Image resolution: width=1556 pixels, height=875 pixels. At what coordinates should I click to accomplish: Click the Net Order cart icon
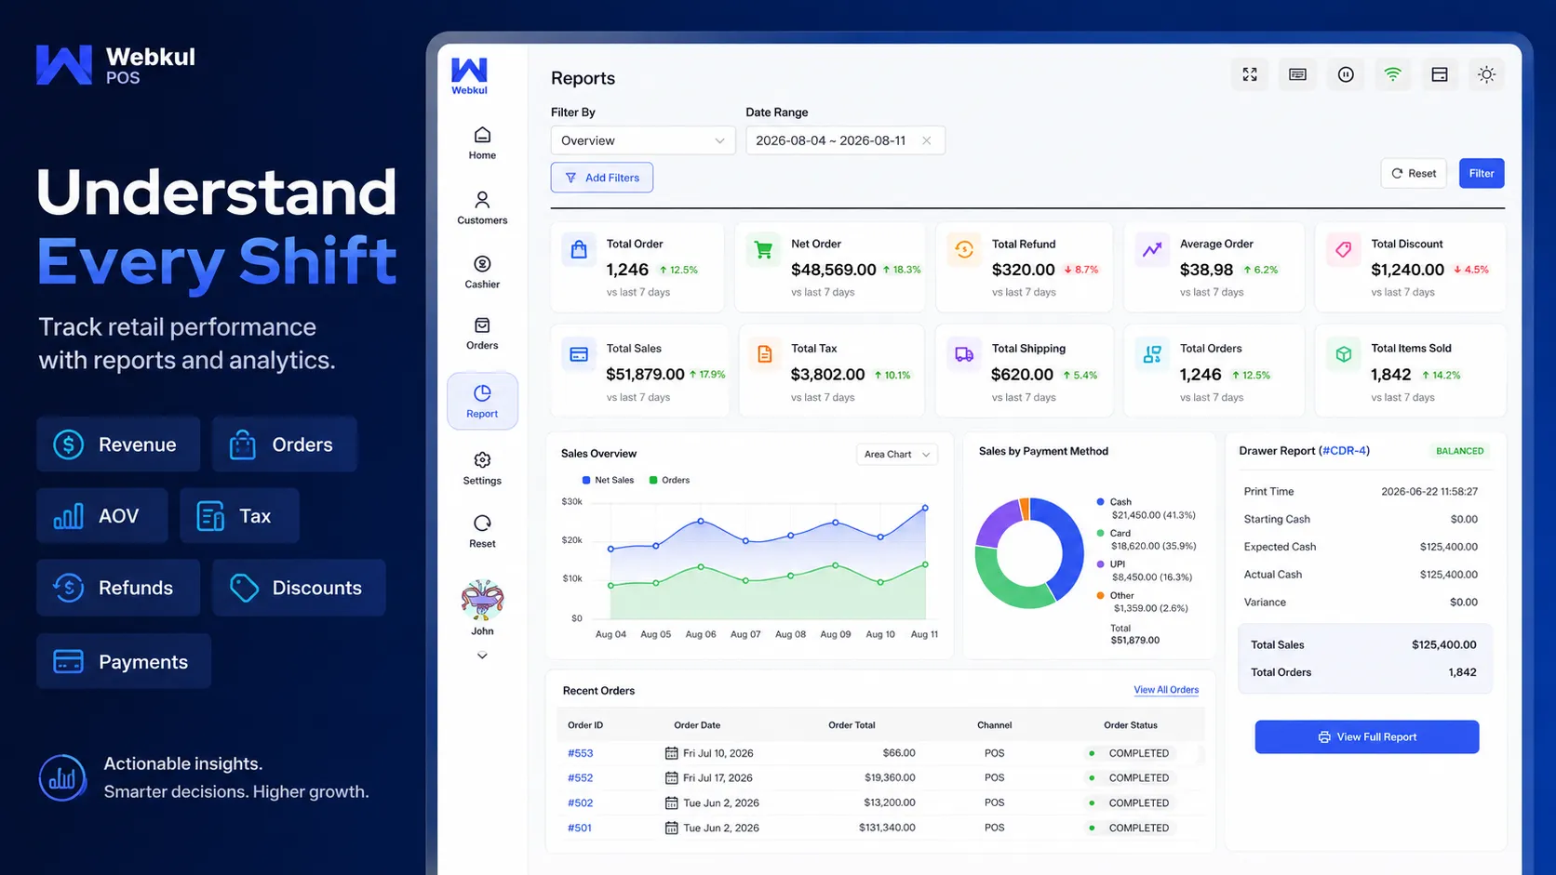coord(763,250)
